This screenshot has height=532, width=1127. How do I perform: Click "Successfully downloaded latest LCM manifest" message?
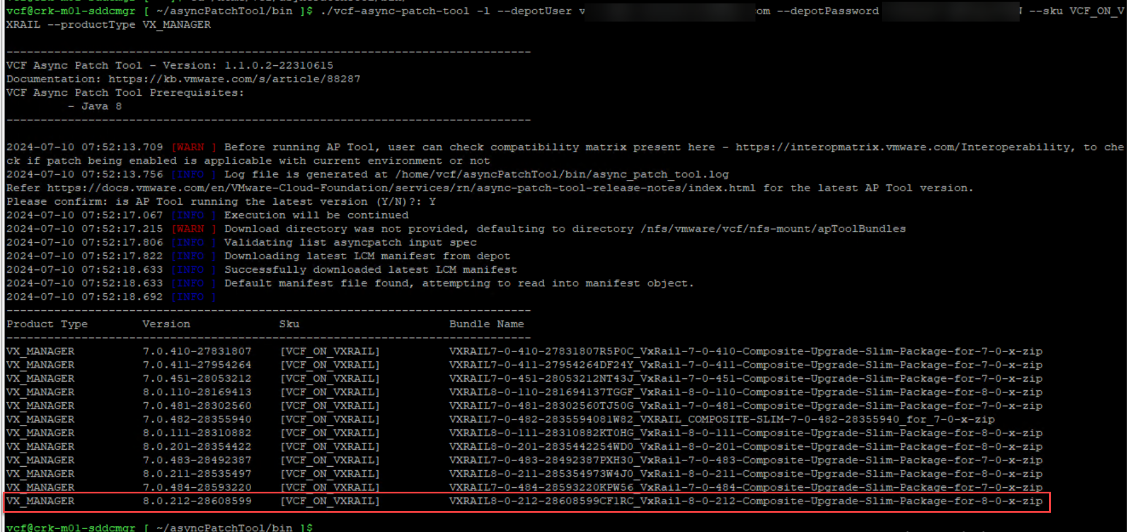point(371,269)
